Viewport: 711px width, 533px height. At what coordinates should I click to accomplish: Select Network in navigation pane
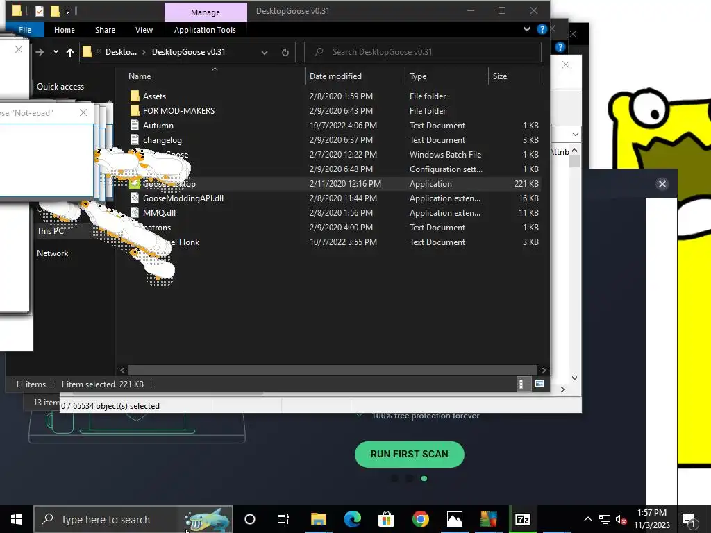pyautogui.click(x=53, y=253)
